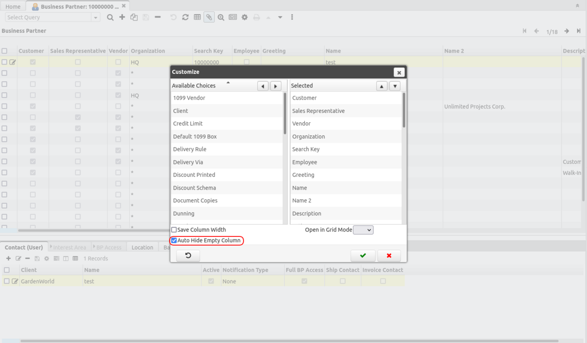Expand the Select Query combo box
The height and width of the screenshot is (343, 587).
point(95,17)
